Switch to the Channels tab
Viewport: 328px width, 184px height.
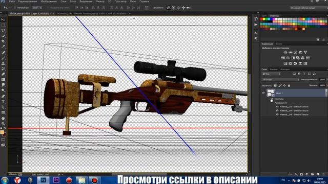tap(273, 70)
